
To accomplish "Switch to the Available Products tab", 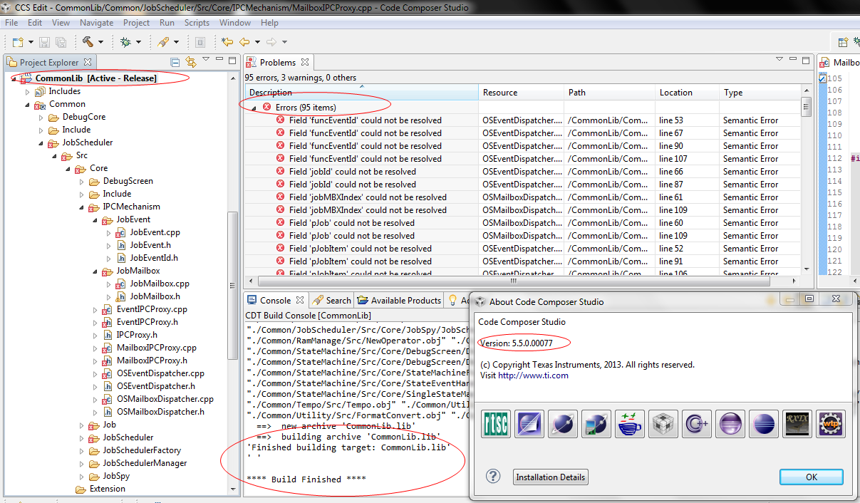I will click(400, 301).
